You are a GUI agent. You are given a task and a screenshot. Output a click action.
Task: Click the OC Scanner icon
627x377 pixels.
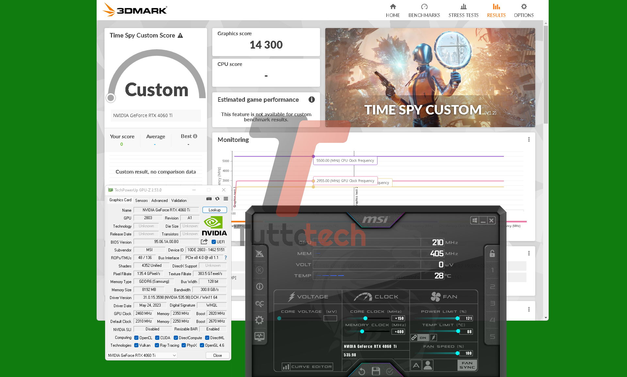(x=259, y=304)
